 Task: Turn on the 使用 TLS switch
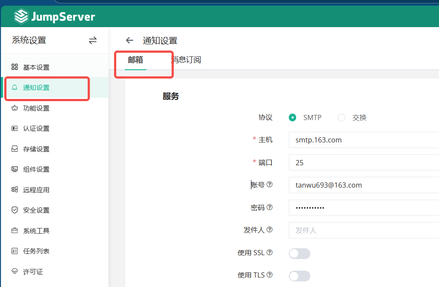pos(300,276)
